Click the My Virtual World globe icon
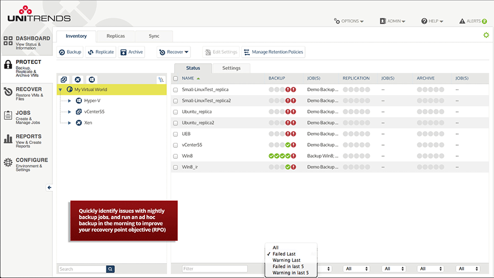Screen dimensions: 494x278 point(70,90)
